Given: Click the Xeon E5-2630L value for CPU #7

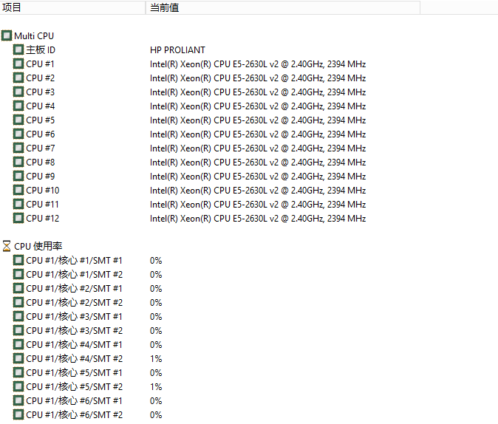Looking at the screenshot, I should coord(257,148).
